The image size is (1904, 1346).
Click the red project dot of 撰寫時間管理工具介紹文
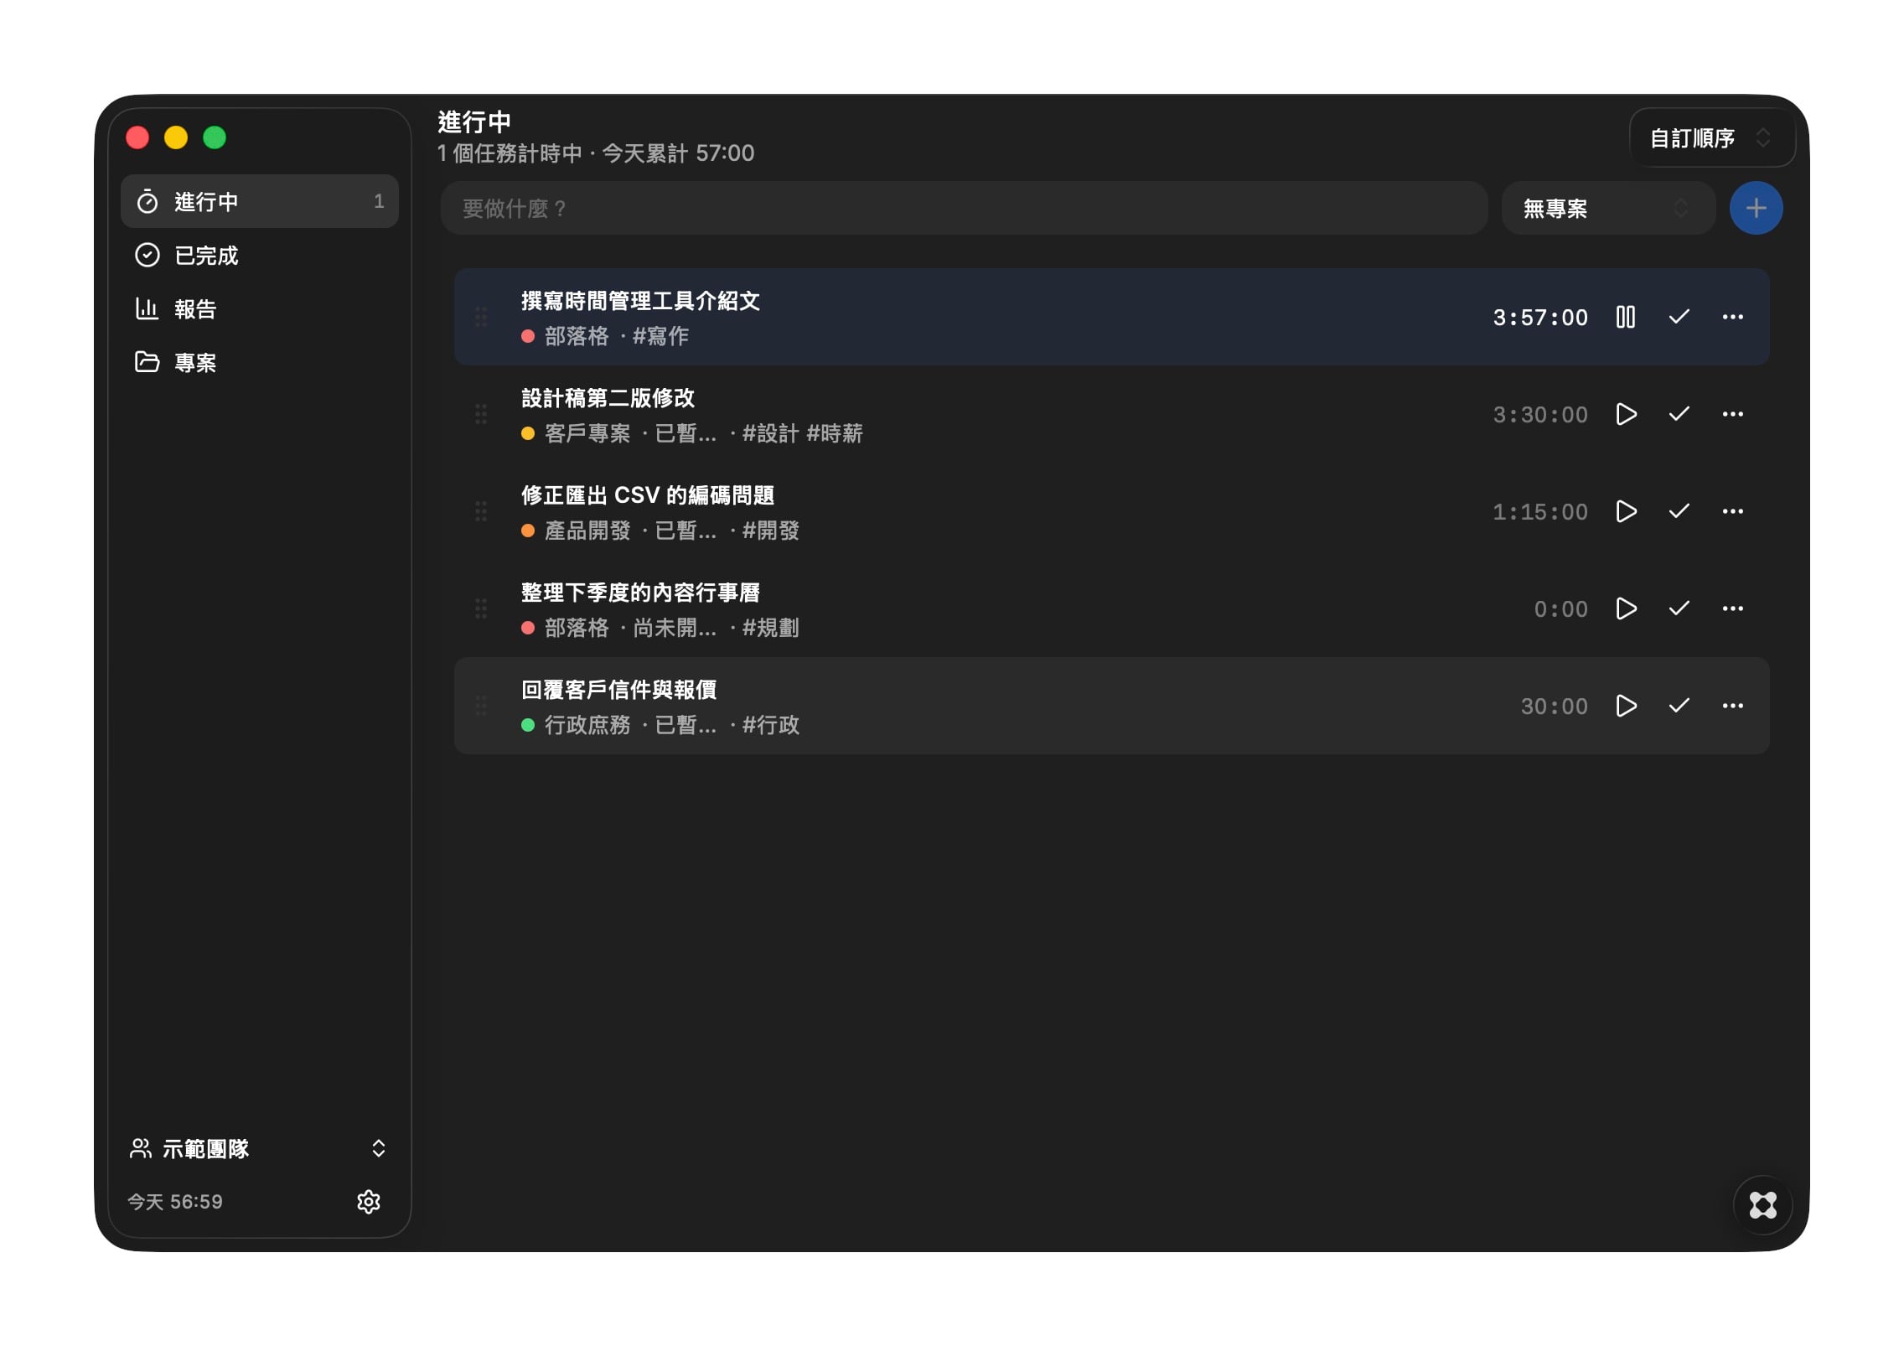(528, 336)
